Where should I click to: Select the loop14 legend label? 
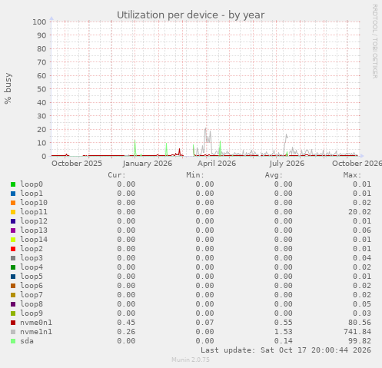[x=34, y=240]
